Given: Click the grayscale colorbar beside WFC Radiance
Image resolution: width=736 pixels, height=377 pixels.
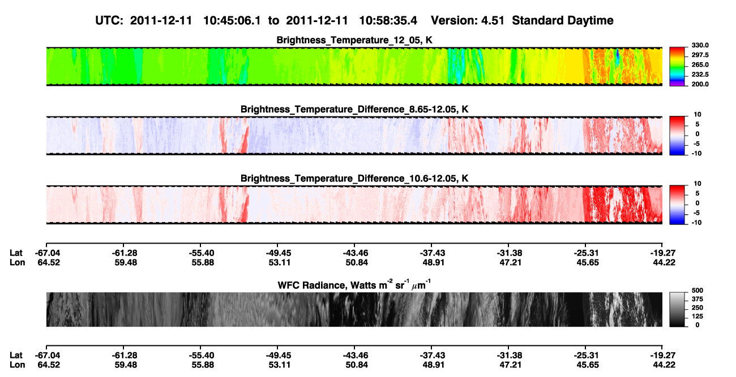Looking at the screenshot, I should (x=678, y=309).
